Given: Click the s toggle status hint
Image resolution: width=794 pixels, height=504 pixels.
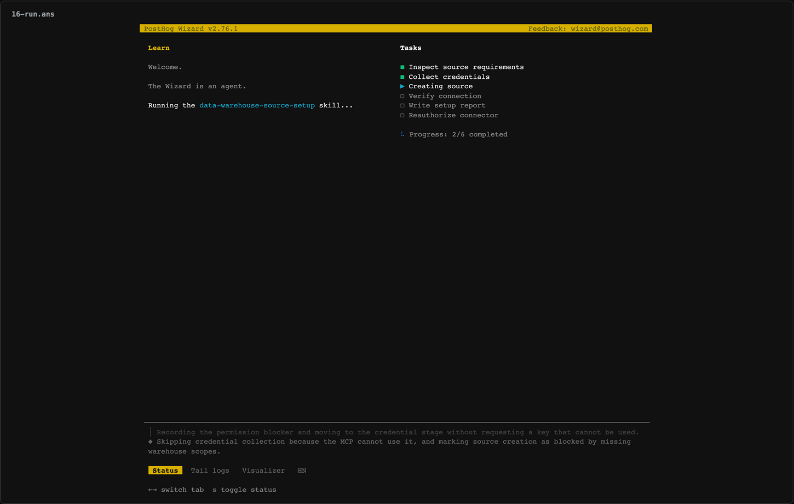Looking at the screenshot, I should click(244, 490).
